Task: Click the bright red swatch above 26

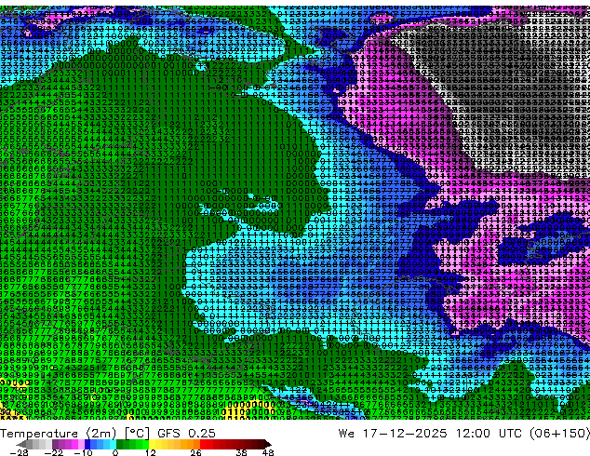Action: point(203,444)
